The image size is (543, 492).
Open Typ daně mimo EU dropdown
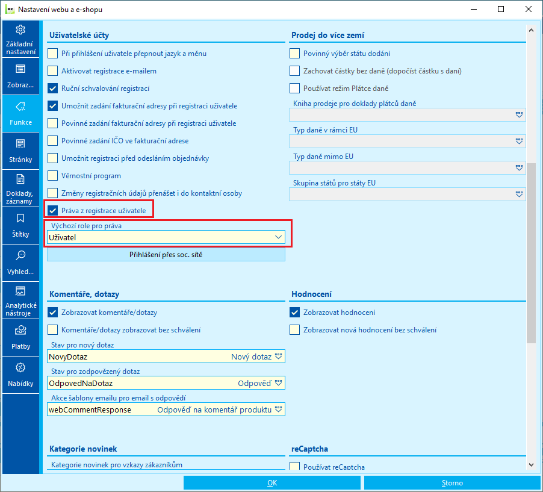point(519,167)
